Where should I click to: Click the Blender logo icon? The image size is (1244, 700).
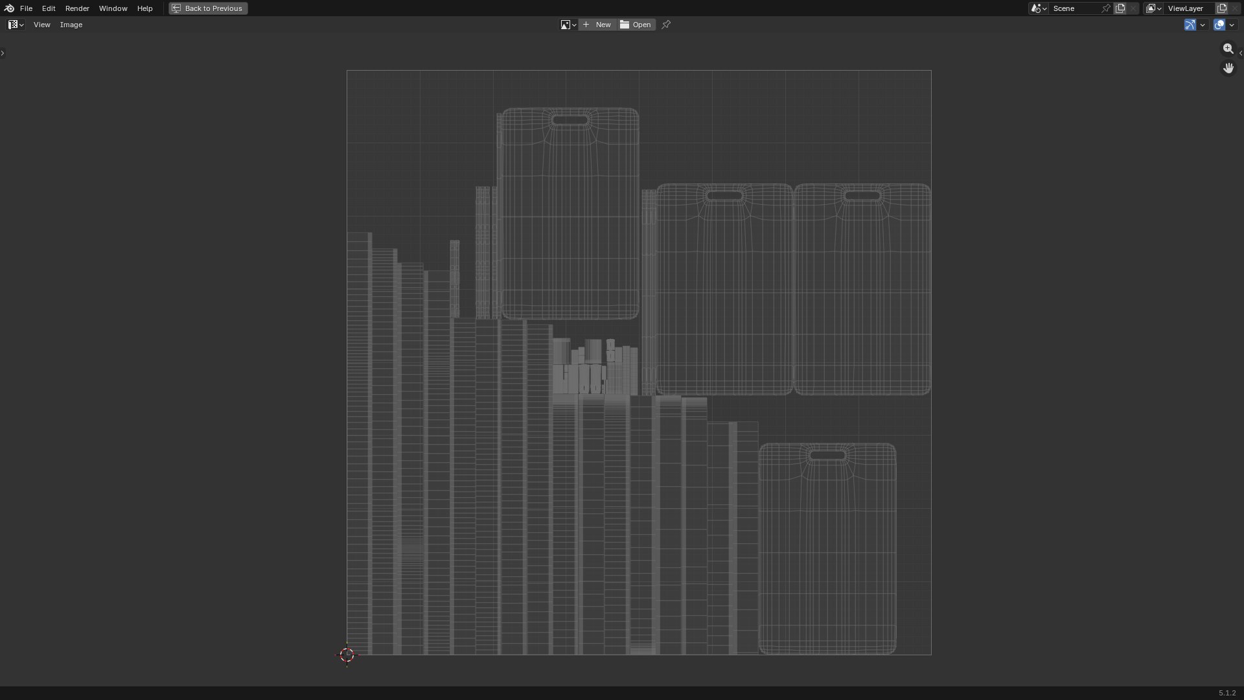[x=9, y=8]
